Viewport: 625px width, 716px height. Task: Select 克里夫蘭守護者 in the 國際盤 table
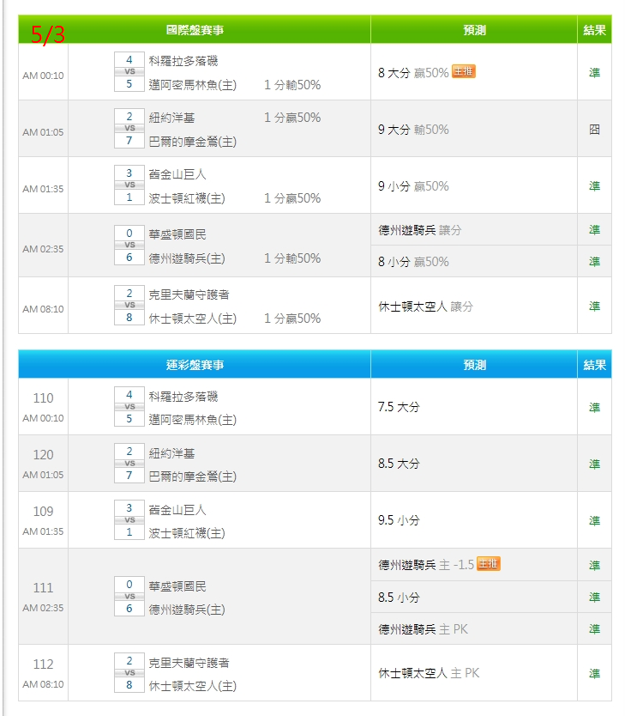pyautogui.click(x=189, y=294)
